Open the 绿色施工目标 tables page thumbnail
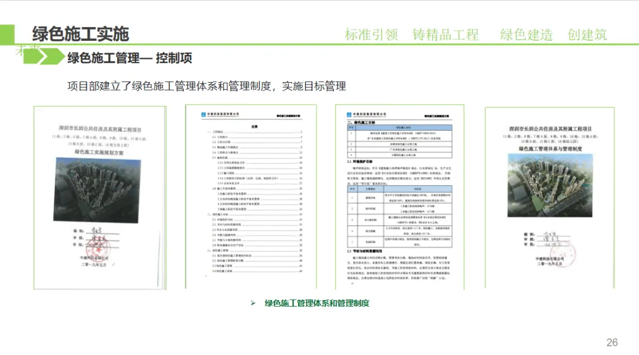The height and width of the screenshot is (355, 639). (x=400, y=197)
